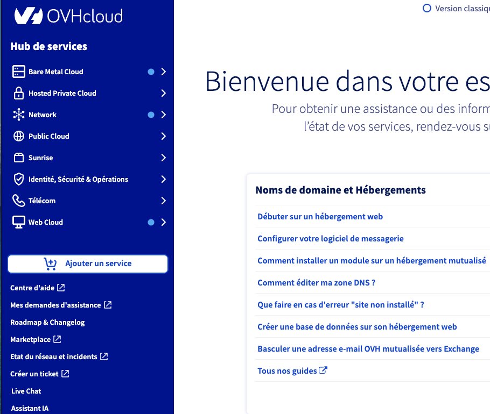Viewport: 490px width, 414px height.
Task: Open guide Configurer votre logiciel de messagerie
Action: click(331, 239)
